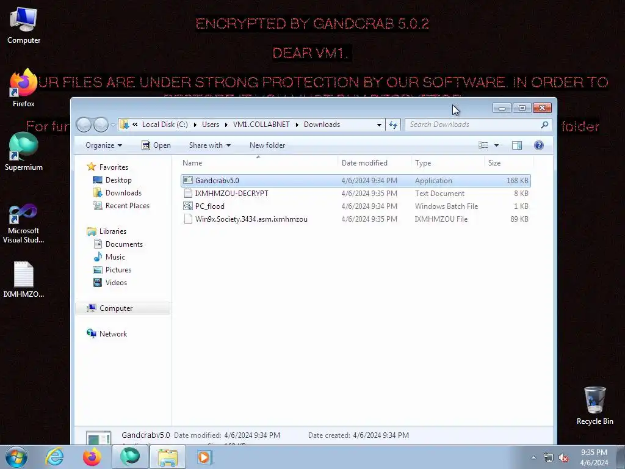Click the search magnifier icon
The image size is (625, 469).
tap(544, 125)
